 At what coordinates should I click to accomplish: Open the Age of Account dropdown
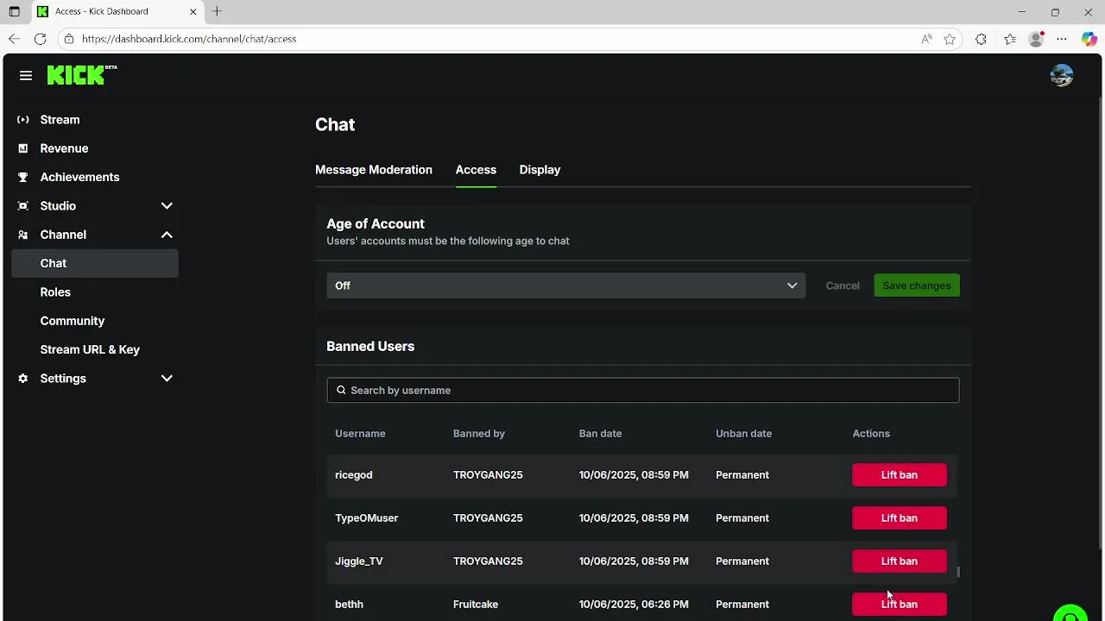565,285
